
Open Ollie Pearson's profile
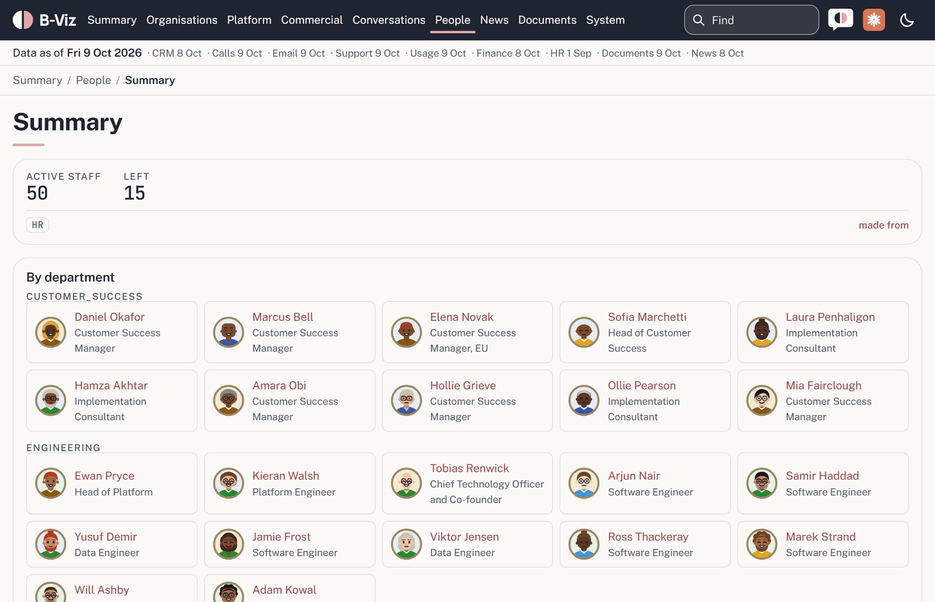click(x=642, y=385)
